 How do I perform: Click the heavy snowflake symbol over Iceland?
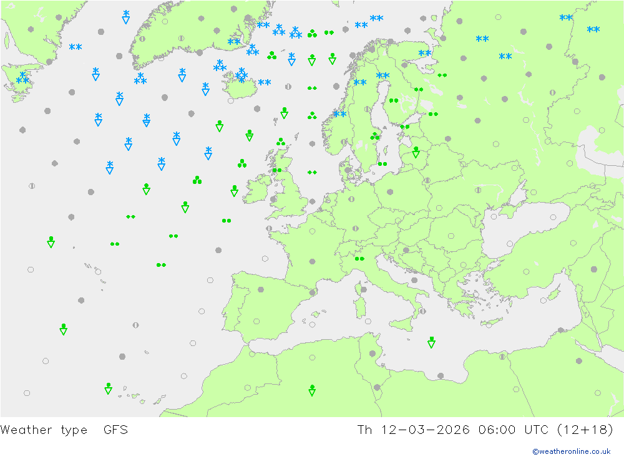(241, 75)
